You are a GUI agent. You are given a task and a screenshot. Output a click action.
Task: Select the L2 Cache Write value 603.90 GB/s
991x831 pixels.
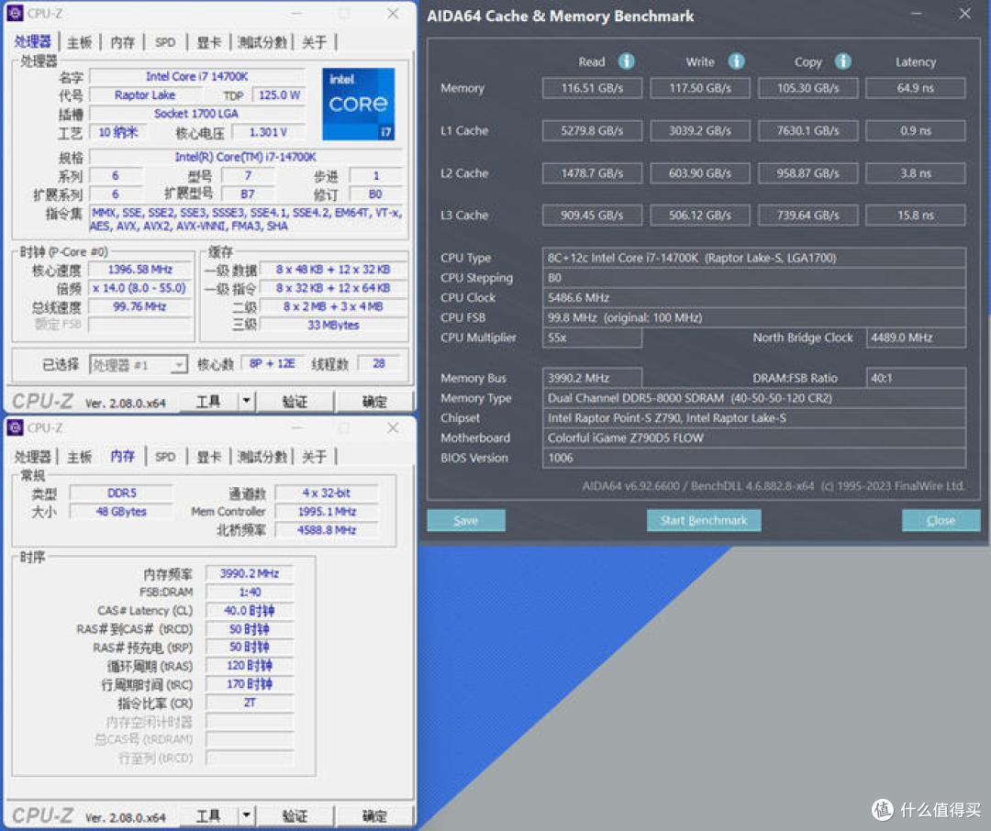point(699,173)
